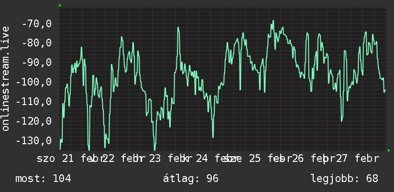Image resolution: width=394 pixels, height=192 pixels.
Task: Click the -100,0 y-axis label
Action: [x=34, y=82]
